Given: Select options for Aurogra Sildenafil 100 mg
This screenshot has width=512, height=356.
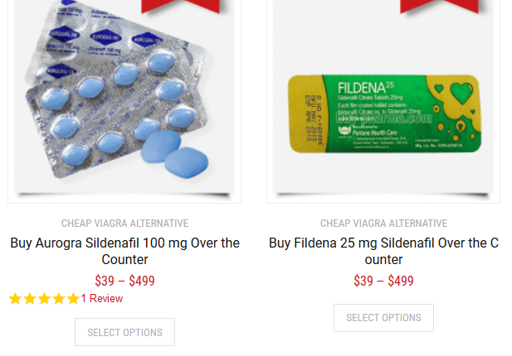Looking at the screenshot, I should point(124,332).
